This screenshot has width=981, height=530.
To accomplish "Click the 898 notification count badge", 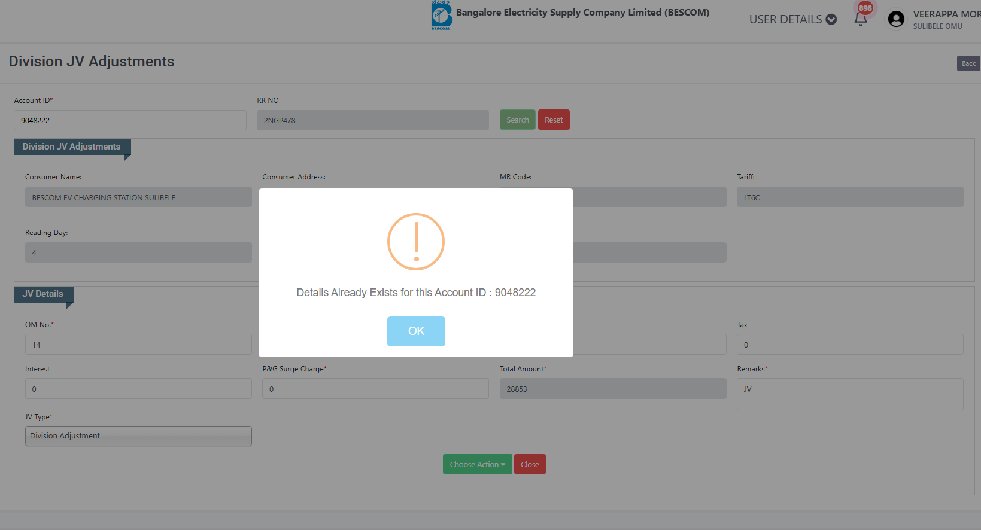I will pyautogui.click(x=865, y=8).
